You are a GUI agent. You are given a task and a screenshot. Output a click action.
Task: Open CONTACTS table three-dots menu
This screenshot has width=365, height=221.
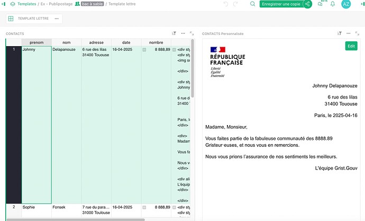point(183,33)
